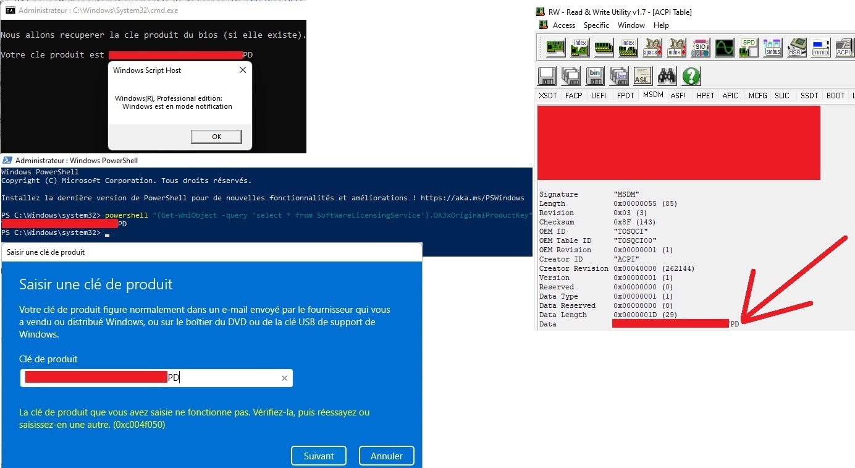Open the SMBus device tool
Viewport: 855px width, 468px height.
772,48
